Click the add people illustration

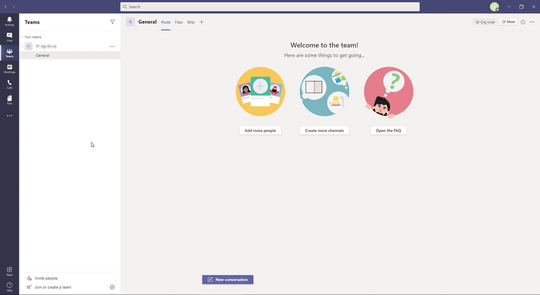point(260,92)
